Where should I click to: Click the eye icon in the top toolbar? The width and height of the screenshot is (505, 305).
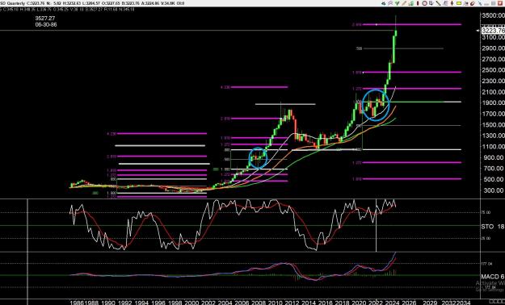pyautogui.click(x=384, y=3)
